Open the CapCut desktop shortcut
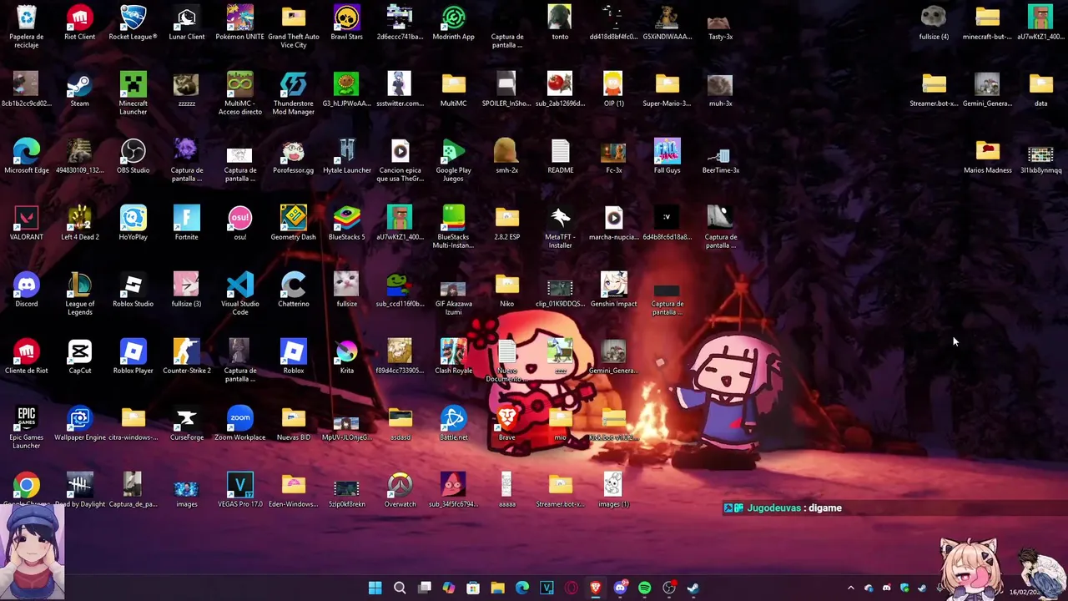The image size is (1068, 601). pos(80,356)
